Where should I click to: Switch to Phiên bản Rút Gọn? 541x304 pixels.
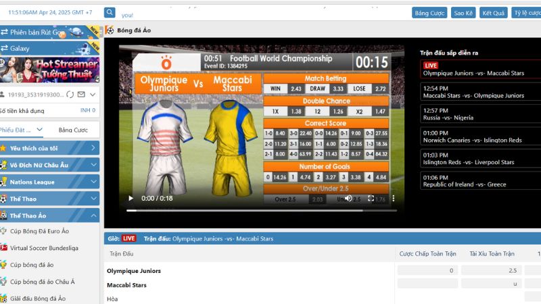coord(49,32)
